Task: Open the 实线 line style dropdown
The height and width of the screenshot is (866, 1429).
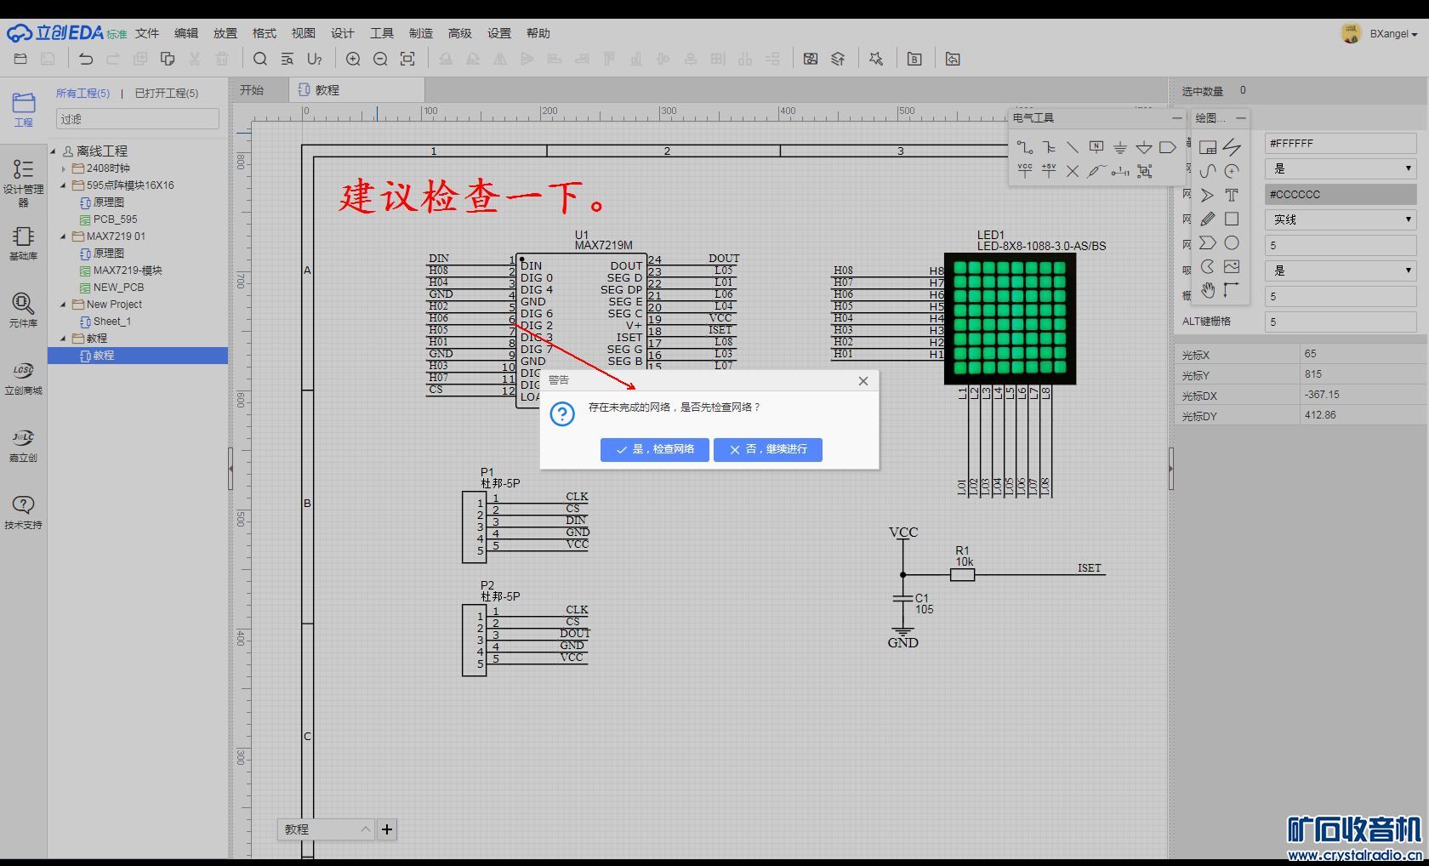Action: click(1341, 219)
